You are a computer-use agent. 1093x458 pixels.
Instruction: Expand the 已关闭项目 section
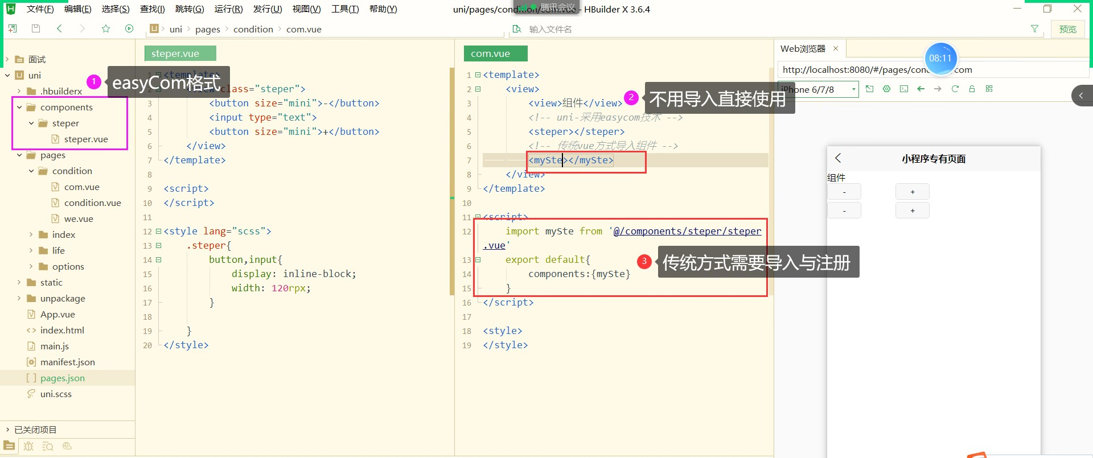[7, 430]
